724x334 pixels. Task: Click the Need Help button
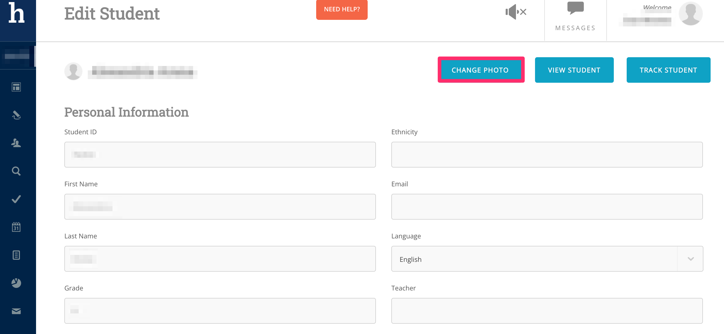341,9
